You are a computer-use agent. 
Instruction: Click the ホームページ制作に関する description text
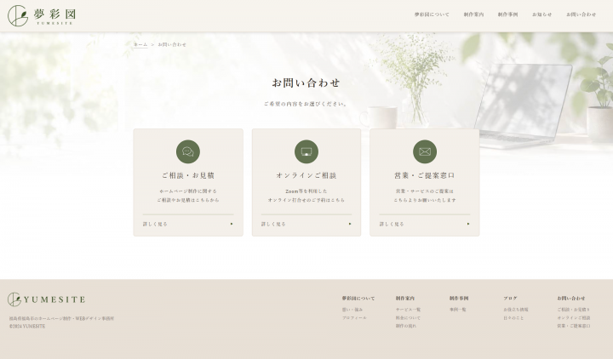tap(188, 191)
